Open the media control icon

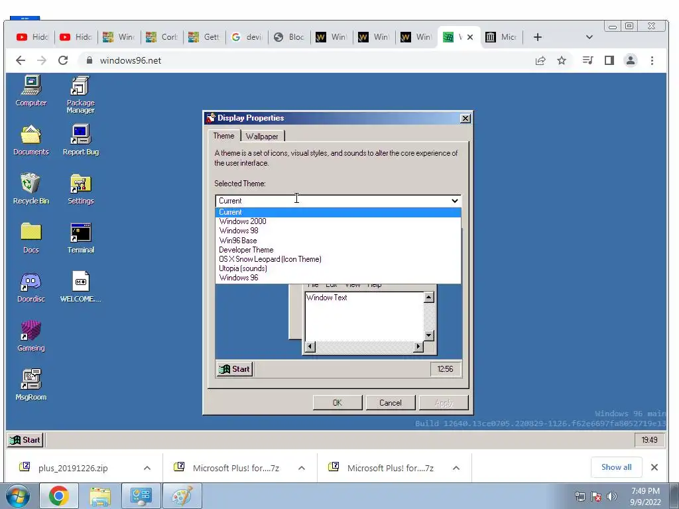tap(587, 60)
